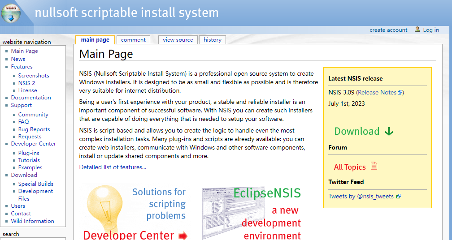Image resolution: width=452 pixels, height=240 pixels.
Task: Click external link icon after Release Notes
Action: tap(400, 93)
